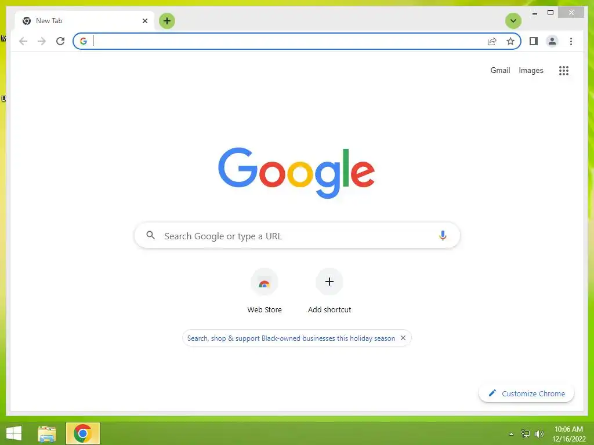The image size is (594, 445).
Task: Open the Black-owned businesses promo link
Action: click(x=291, y=338)
